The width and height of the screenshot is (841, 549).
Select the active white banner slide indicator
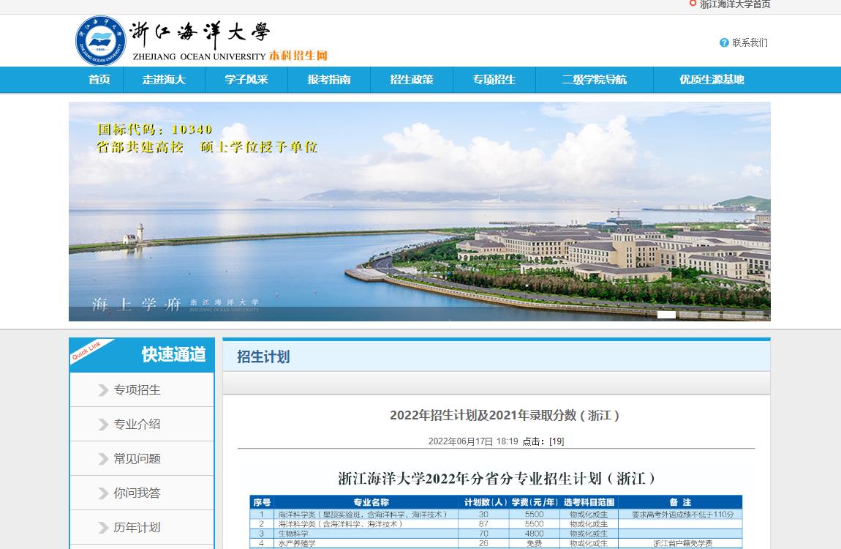[666, 315]
